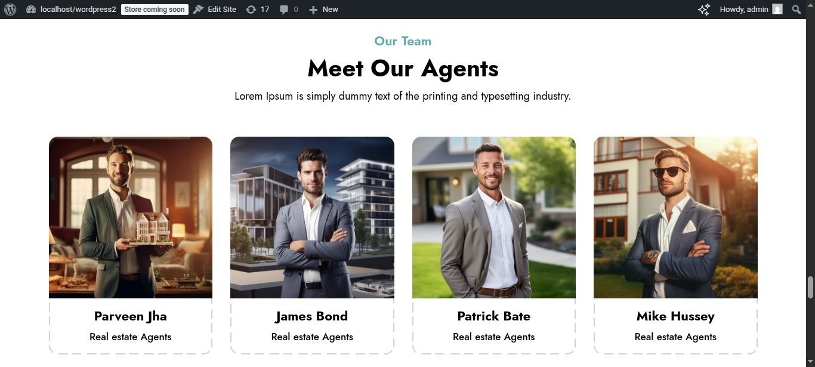Screen dimensions: 815x367
Task: Open the updates icon showing 17
Action: click(251, 10)
